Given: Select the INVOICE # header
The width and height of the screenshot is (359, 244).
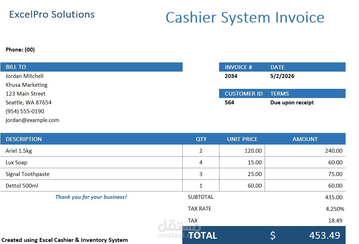Looking at the screenshot, I should pos(239,67).
